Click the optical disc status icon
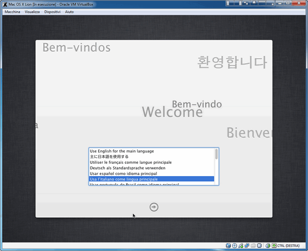Image resolution: width=308 pixels, height=251 pixels. pos(234,246)
